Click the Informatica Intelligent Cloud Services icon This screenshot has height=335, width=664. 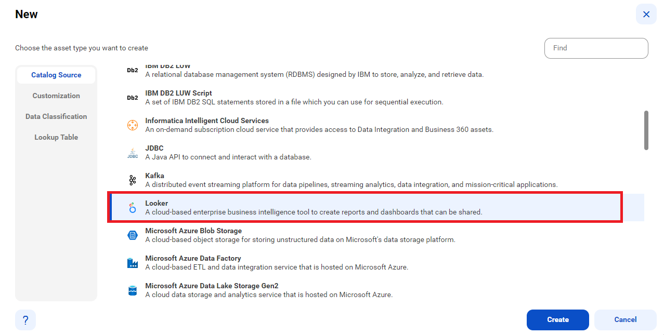pos(133,125)
